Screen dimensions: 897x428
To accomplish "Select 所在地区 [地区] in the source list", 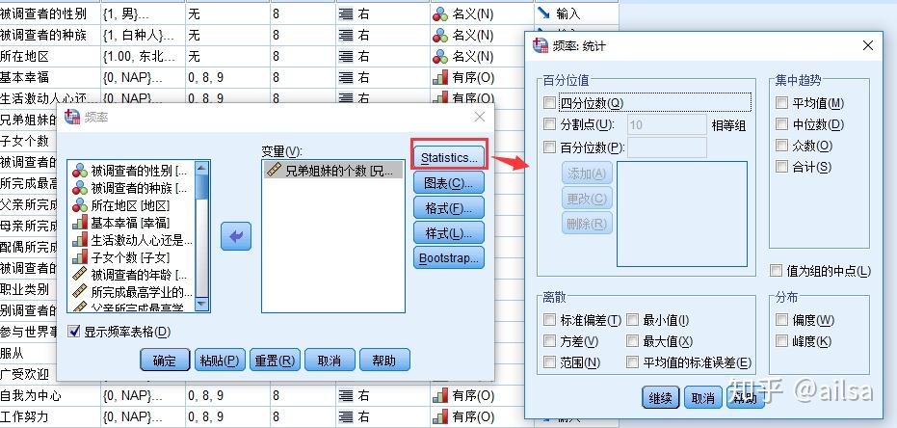I will click(x=132, y=205).
